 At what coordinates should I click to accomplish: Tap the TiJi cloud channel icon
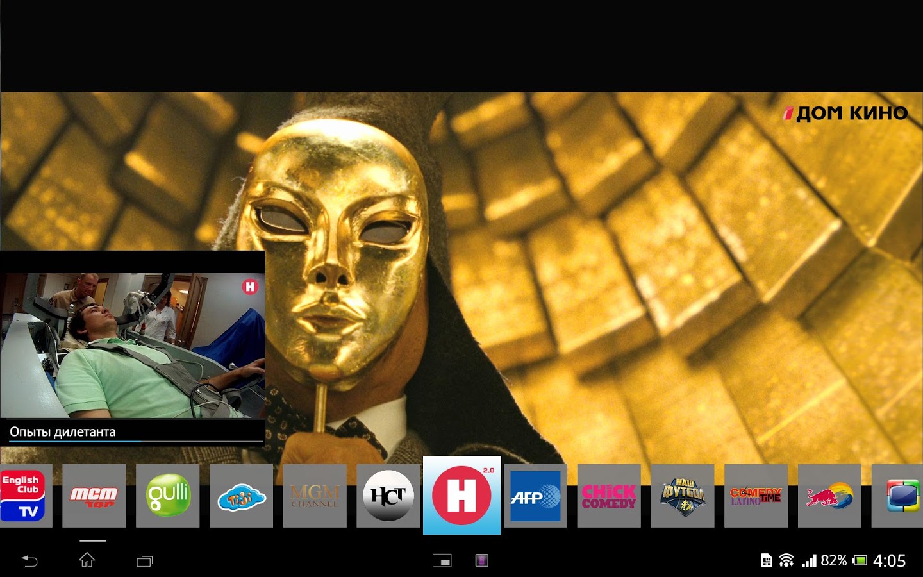pos(241,496)
